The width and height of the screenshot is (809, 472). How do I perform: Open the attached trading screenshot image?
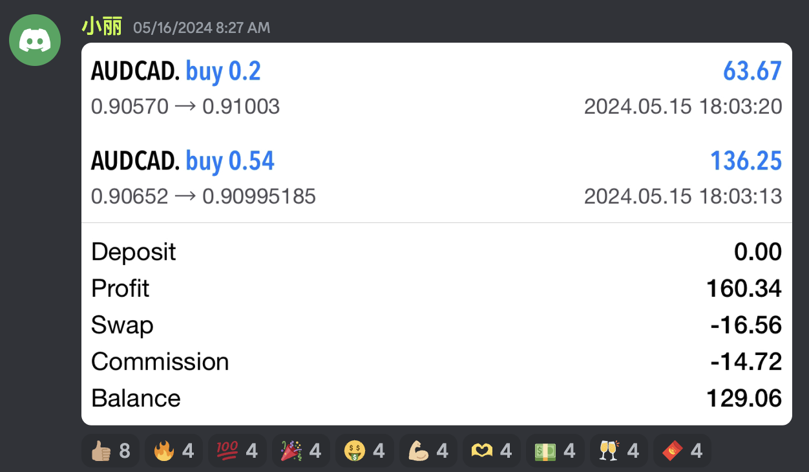pyautogui.click(x=437, y=234)
